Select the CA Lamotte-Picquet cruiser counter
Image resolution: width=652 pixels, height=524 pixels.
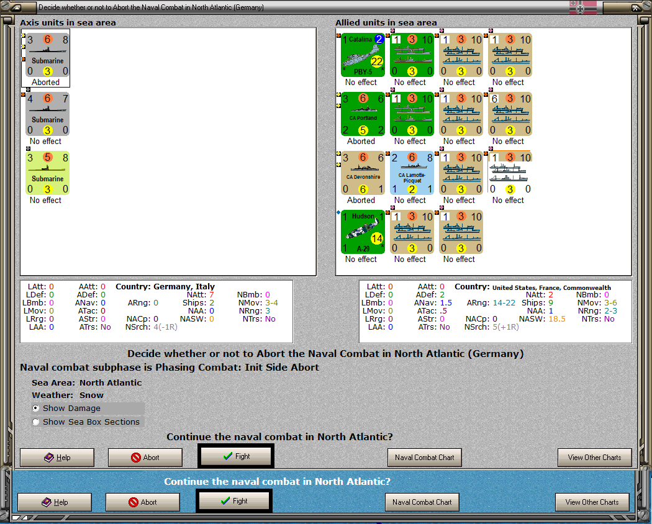tap(412, 173)
